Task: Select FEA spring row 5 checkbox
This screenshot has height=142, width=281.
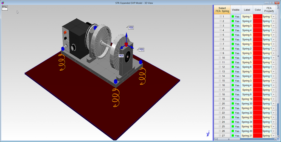Action: [220, 35]
